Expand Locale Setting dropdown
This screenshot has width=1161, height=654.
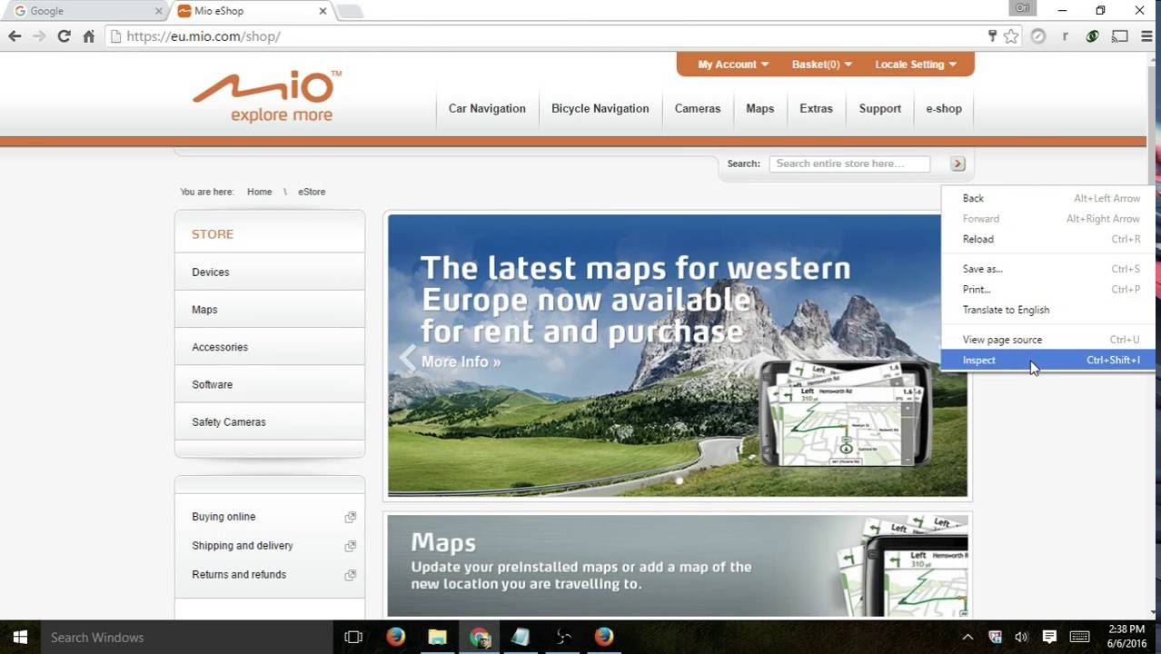pyautogui.click(x=916, y=64)
